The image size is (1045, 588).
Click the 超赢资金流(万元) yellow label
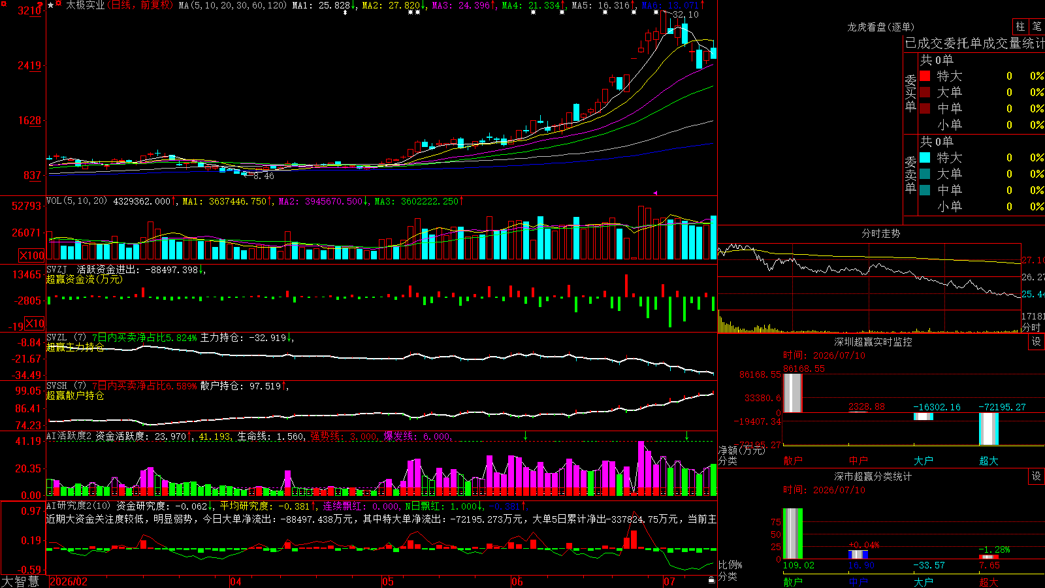tap(84, 279)
